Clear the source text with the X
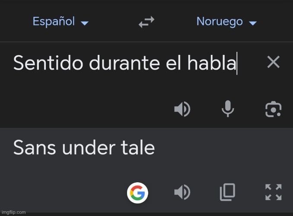The height and width of the screenshot is (216, 293). tap(274, 62)
